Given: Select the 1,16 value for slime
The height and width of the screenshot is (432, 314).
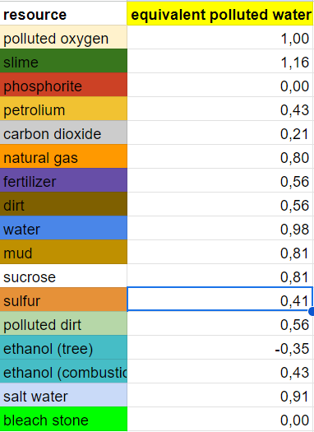Looking at the screenshot, I should pyautogui.click(x=220, y=61).
